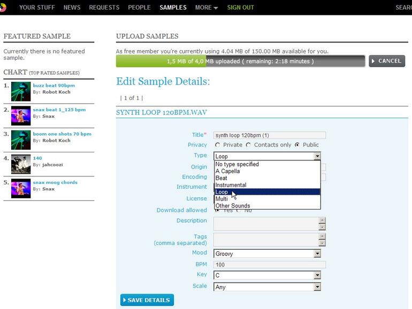Go to the NEWS section

(72, 7)
